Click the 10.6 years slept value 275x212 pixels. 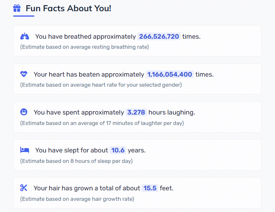click(118, 150)
